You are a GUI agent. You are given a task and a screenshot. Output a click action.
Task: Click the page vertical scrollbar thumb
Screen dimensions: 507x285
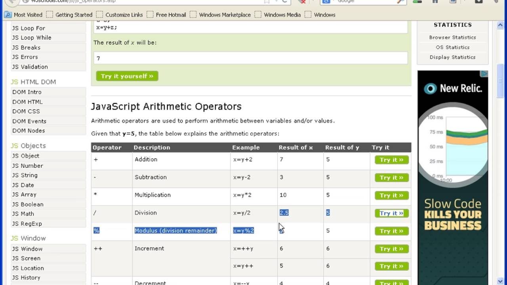click(x=500, y=81)
